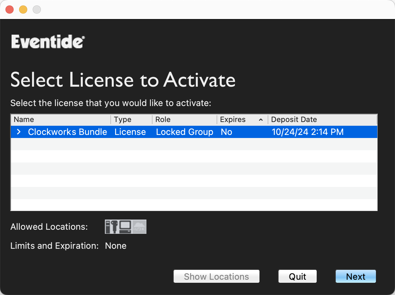Click the Show Locations button
395x295 pixels.
(x=216, y=276)
